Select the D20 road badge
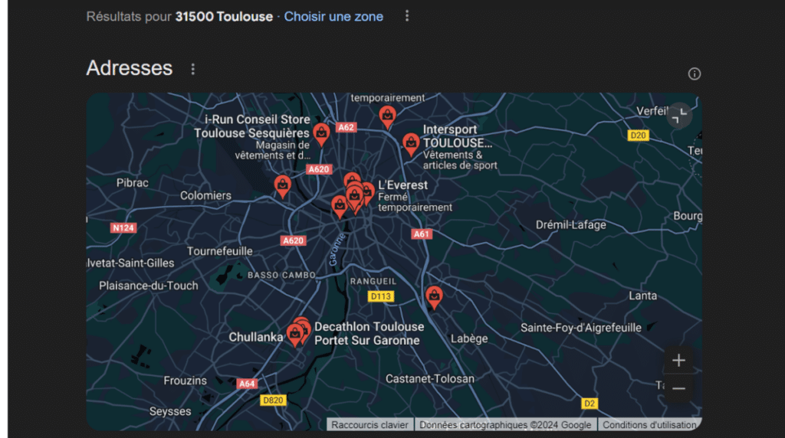785x438 pixels. [638, 136]
